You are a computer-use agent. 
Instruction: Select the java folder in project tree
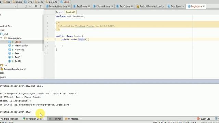[6, 34]
